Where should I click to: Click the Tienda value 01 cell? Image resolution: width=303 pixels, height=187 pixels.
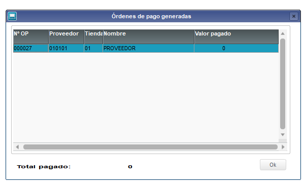pyautogui.click(x=93, y=48)
